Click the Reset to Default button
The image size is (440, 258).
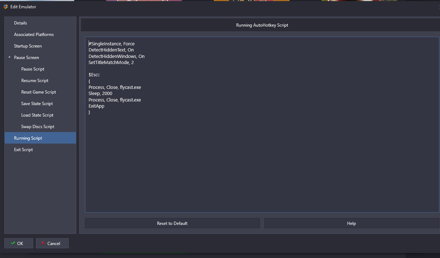172,223
